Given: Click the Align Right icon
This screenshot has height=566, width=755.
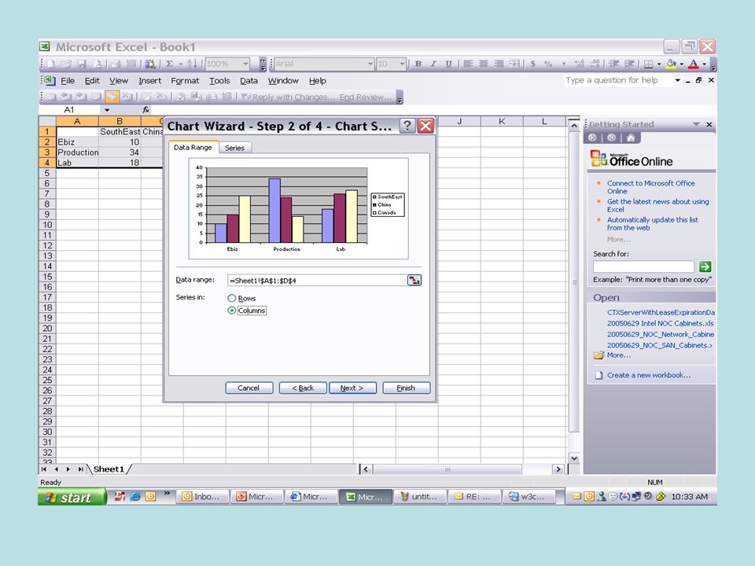Looking at the screenshot, I should [x=499, y=64].
